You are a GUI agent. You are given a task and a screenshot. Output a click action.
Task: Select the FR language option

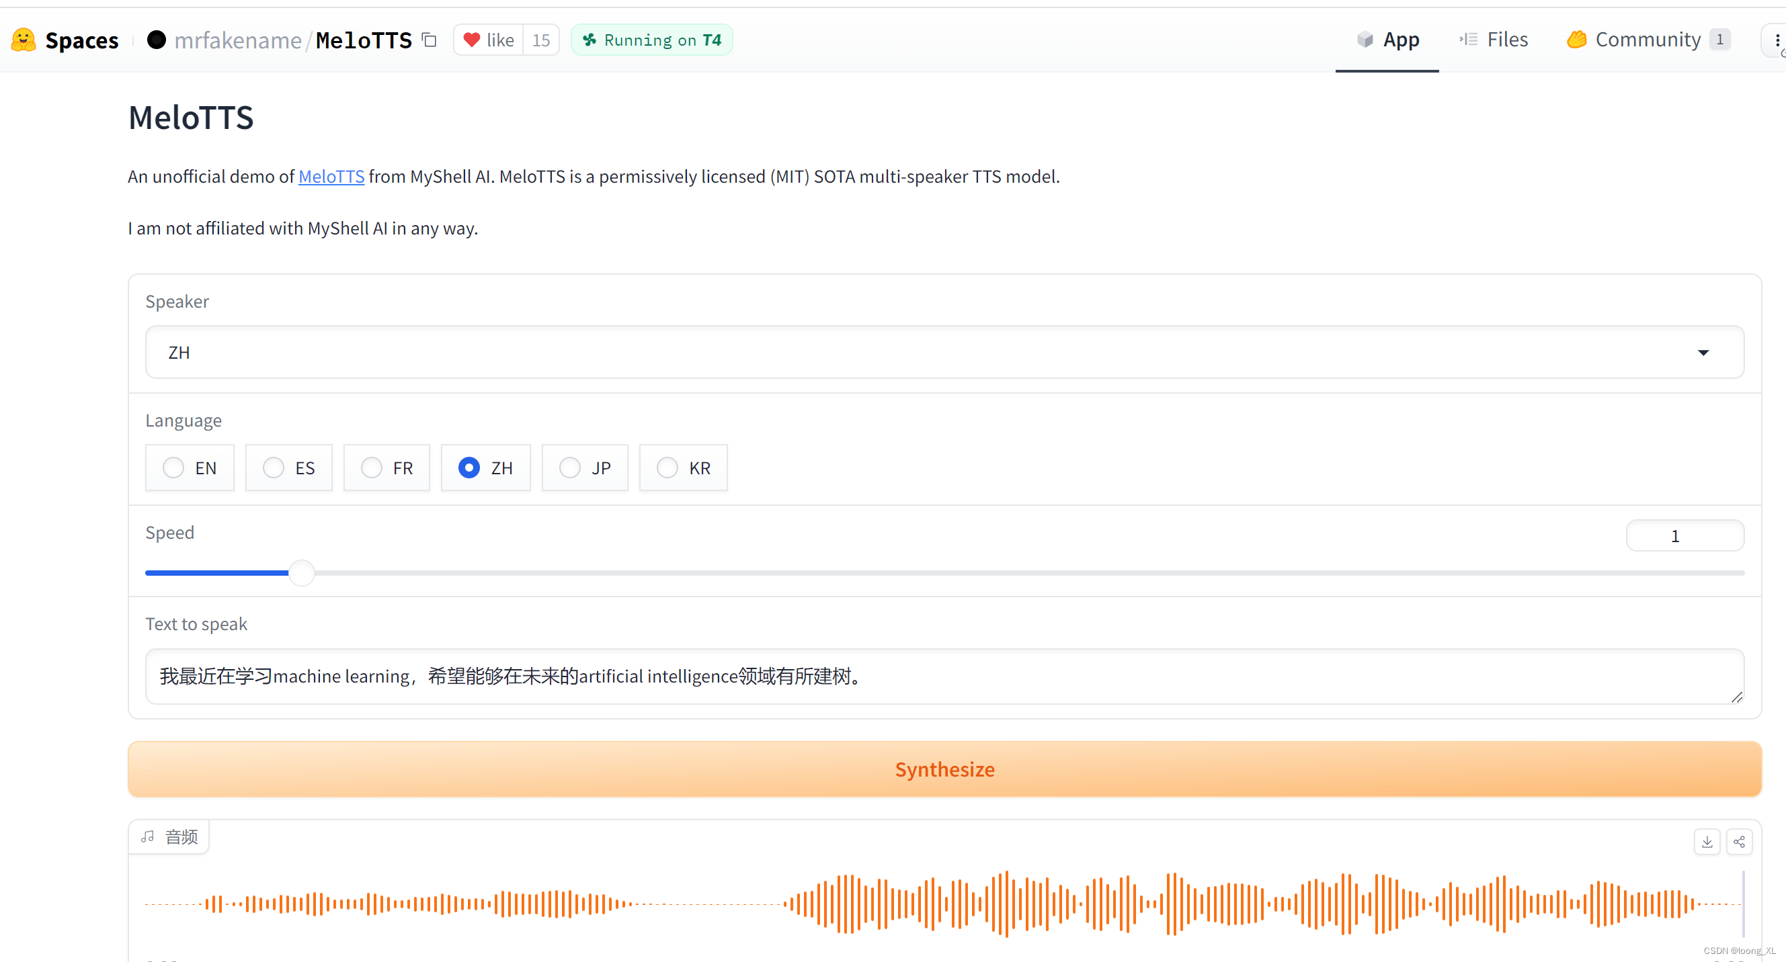point(372,468)
